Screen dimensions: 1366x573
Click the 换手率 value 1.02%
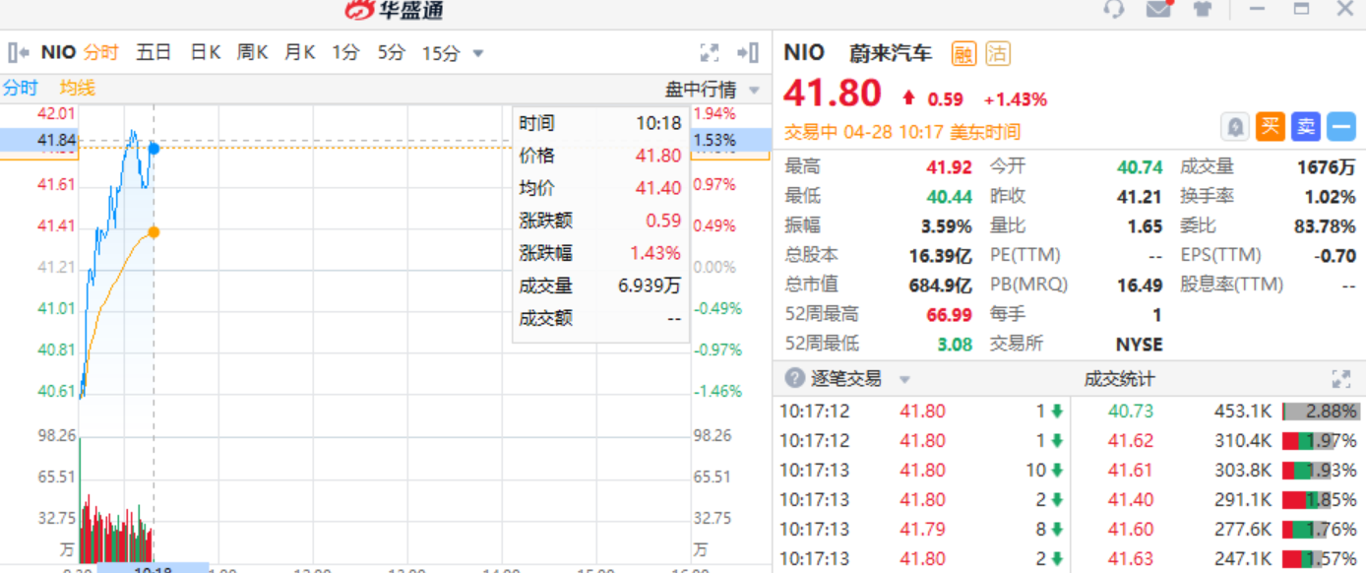coord(1330,197)
